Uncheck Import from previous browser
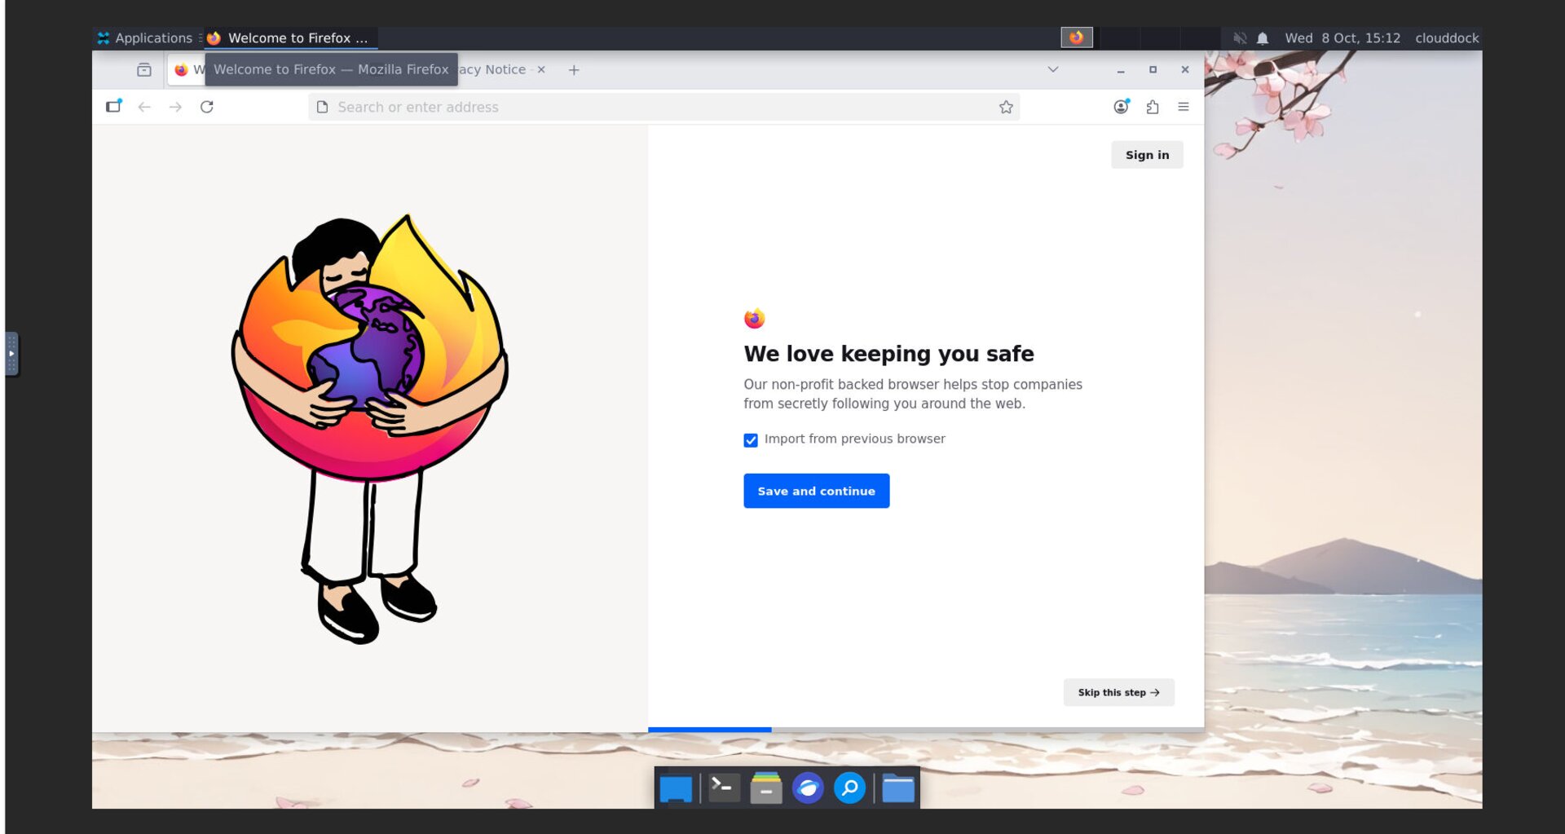This screenshot has width=1565, height=834. pos(751,440)
